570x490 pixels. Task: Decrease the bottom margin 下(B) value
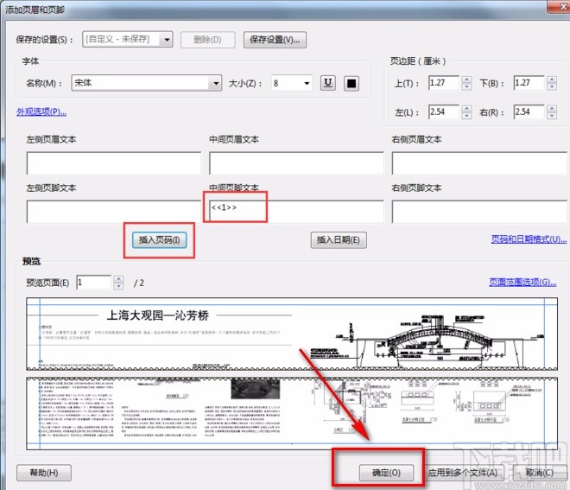[x=552, y=86]
